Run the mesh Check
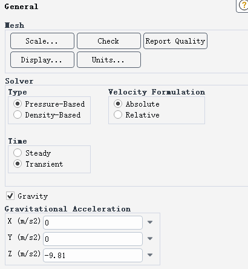This screenshot has height=269, width=248. click(109, 41)
